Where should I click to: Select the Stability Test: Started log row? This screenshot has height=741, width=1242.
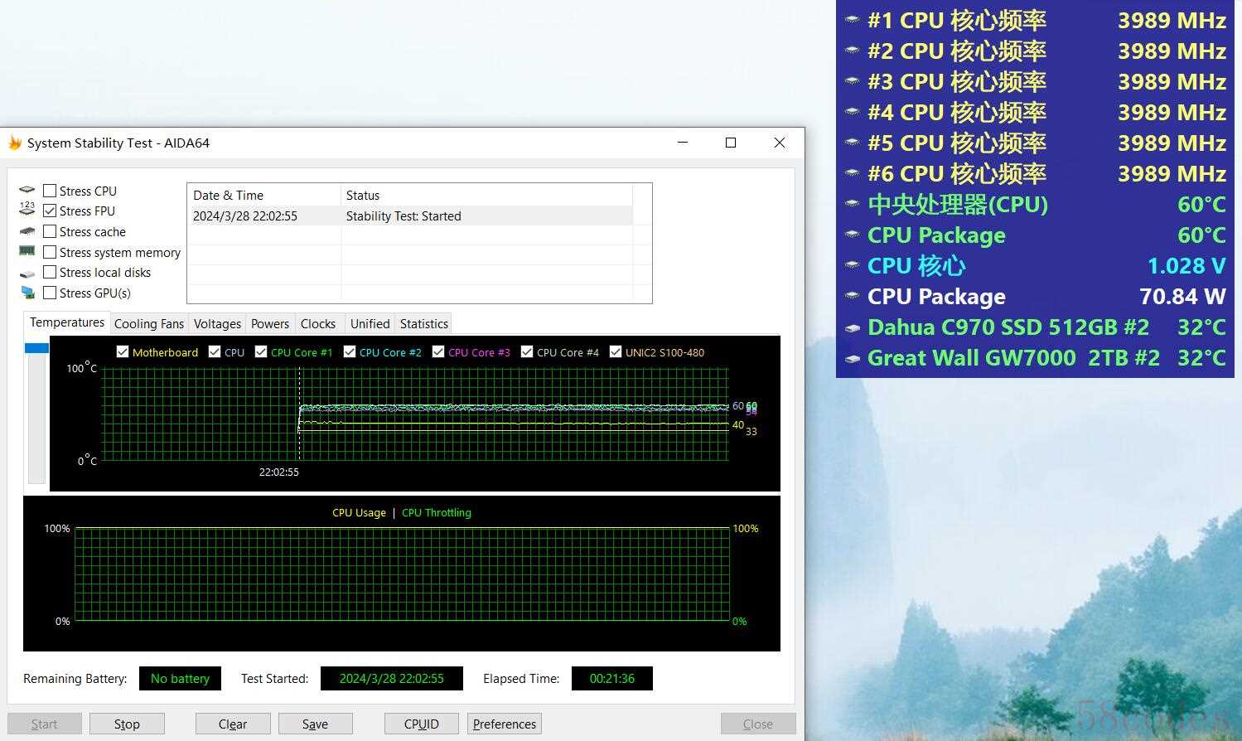pyautogui.click(x=410, y=216)
